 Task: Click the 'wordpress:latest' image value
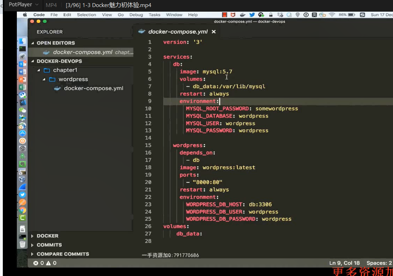(x=229, y=168)
